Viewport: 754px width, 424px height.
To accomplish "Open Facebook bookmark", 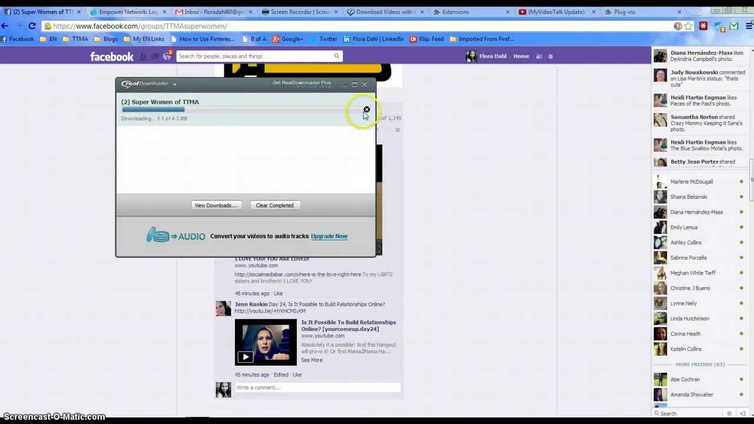I will click(18, 39).
